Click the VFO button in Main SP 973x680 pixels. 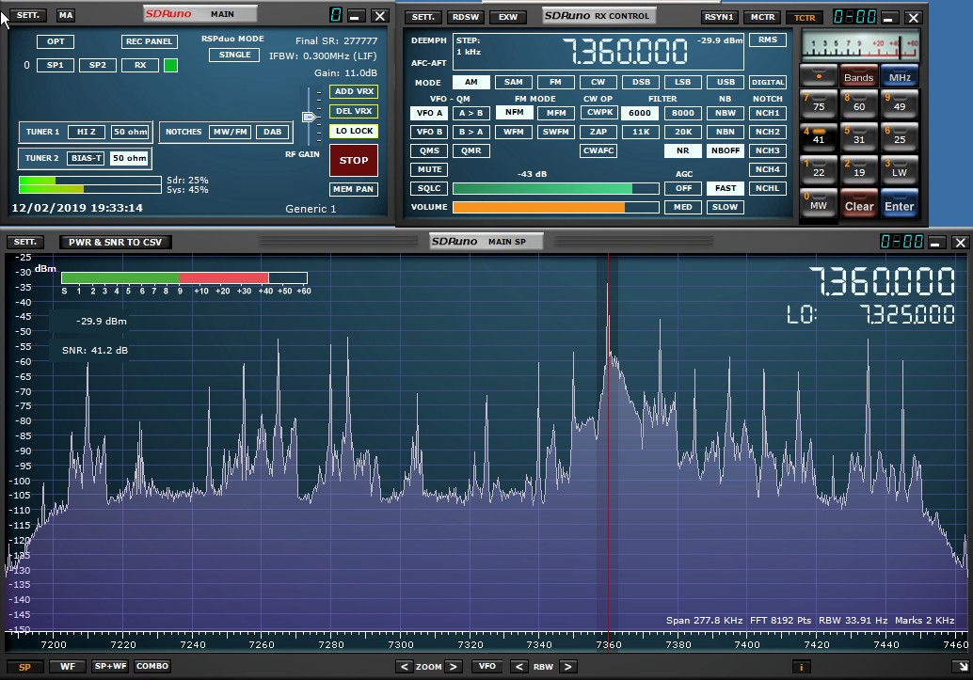click(x=487, y=666)
